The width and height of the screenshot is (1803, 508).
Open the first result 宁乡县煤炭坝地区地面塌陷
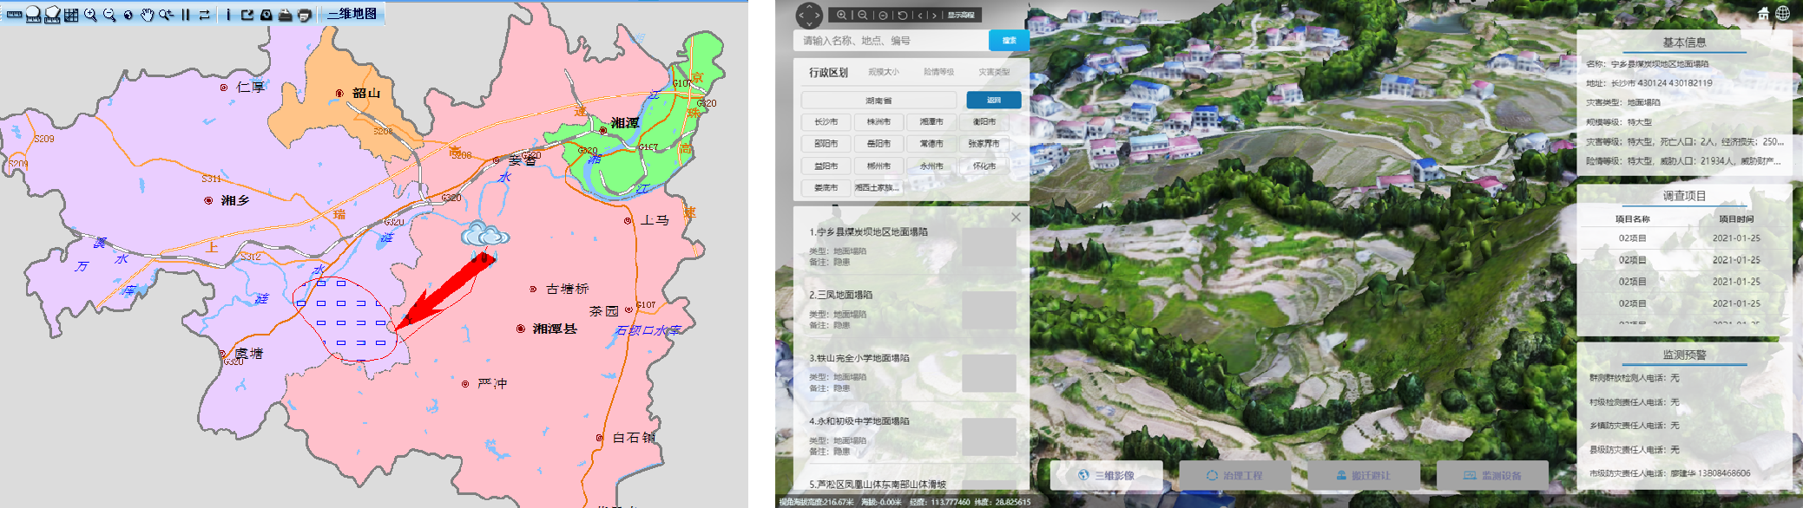click(868, 232)
